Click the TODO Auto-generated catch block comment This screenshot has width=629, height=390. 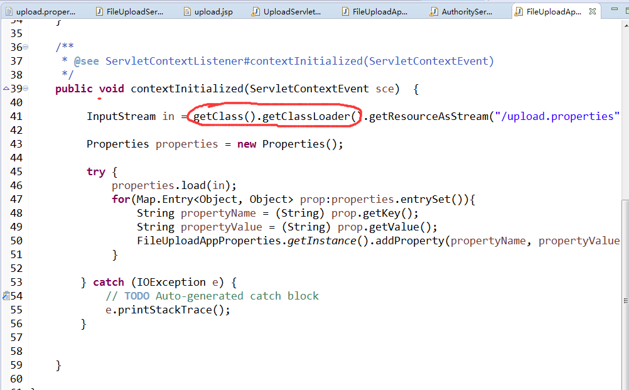pyautogui.click(x=212, y=296)
